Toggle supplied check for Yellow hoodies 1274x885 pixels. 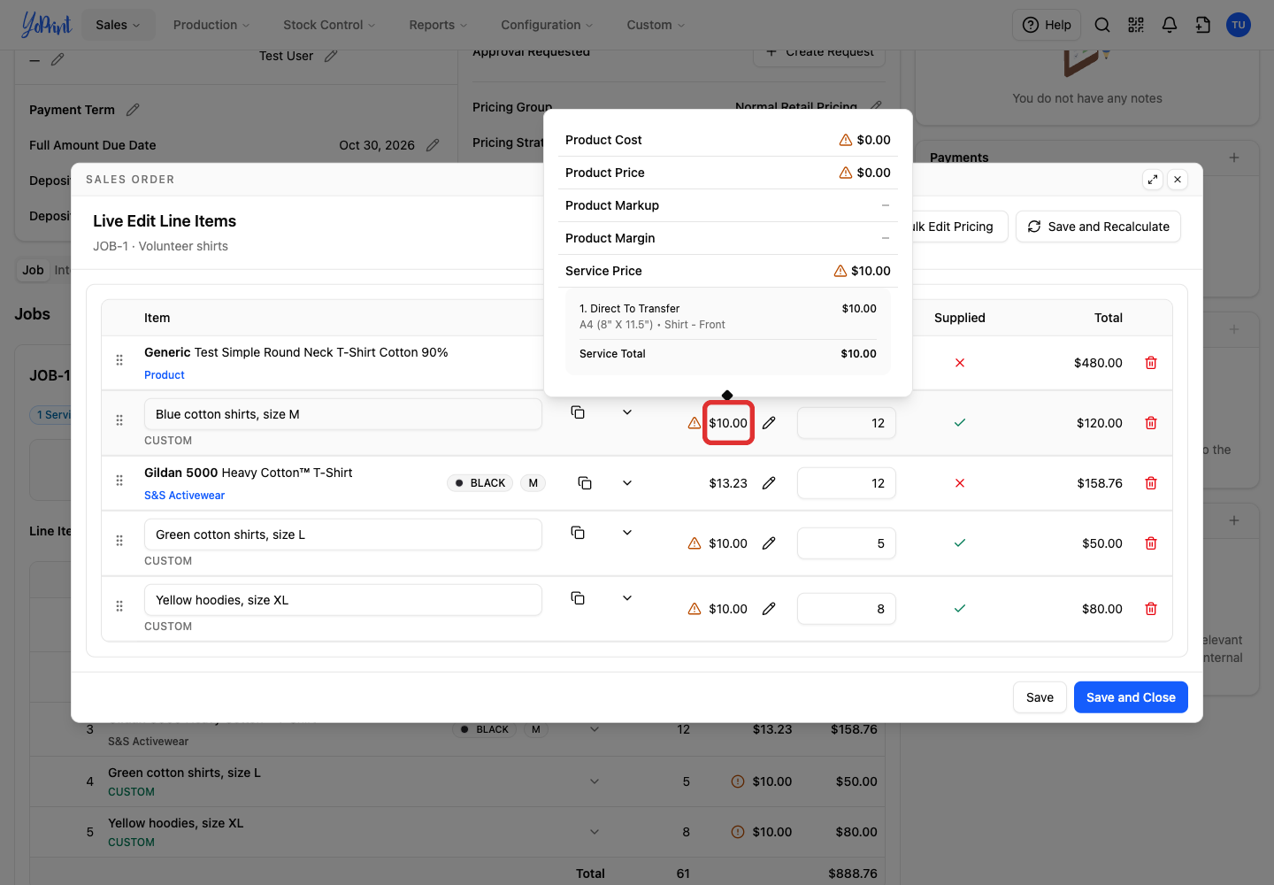(960, 609)
